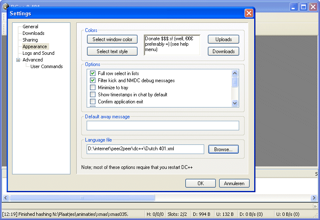Enable Show timestamps in chat by default
This screenshot has width=320, height=220.
pyautogui.click(x=92, y=95)
